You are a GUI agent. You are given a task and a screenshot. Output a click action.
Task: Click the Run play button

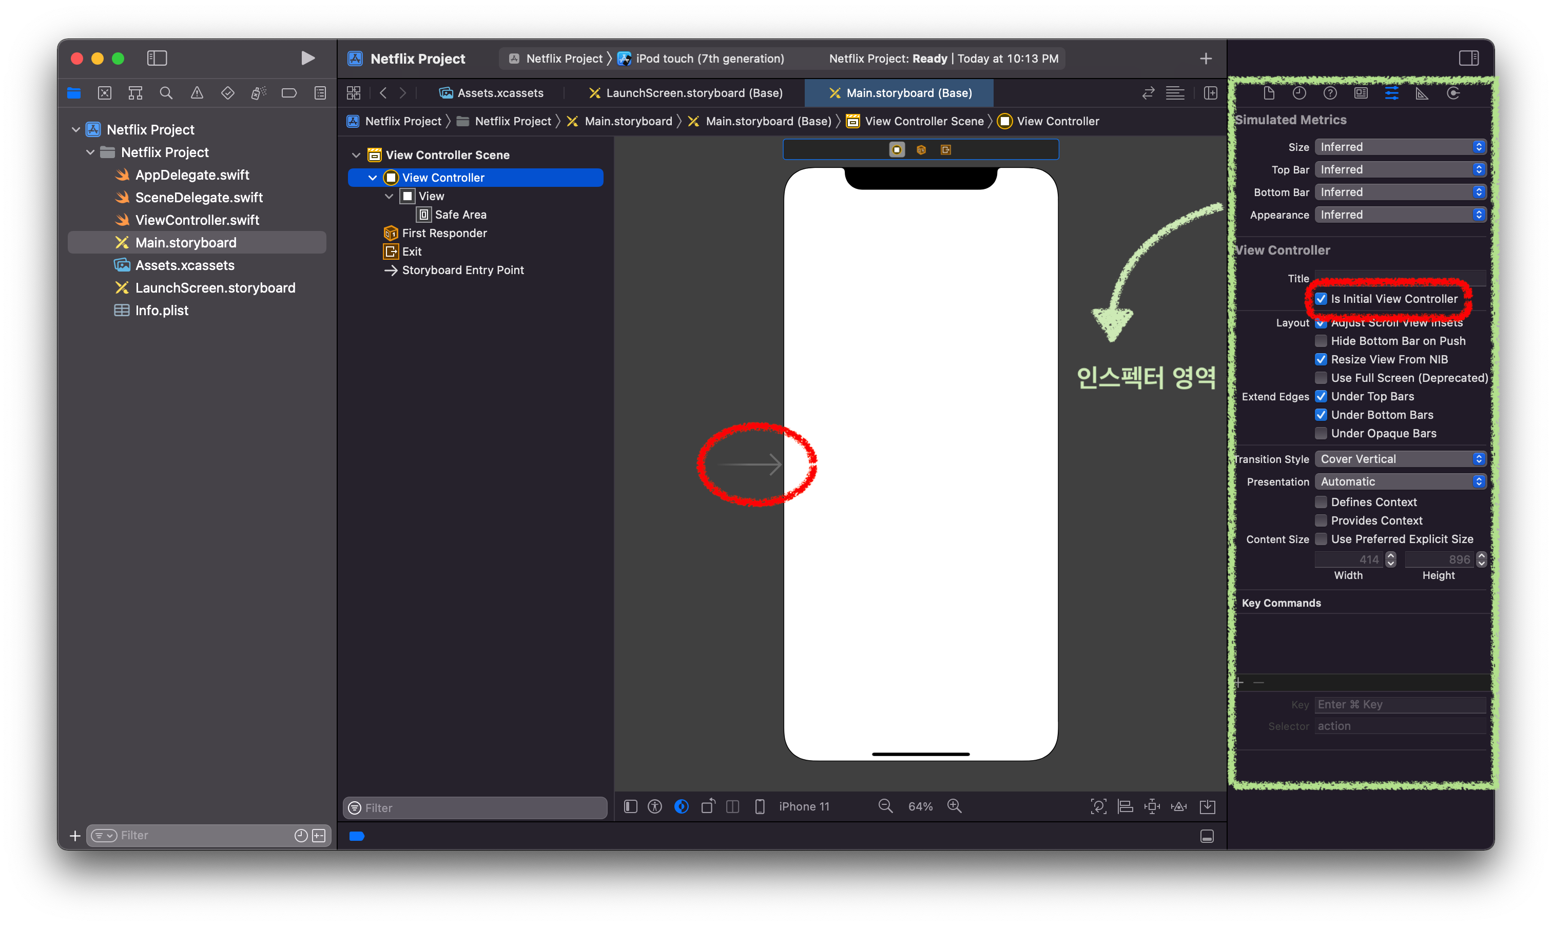[307, 59]
